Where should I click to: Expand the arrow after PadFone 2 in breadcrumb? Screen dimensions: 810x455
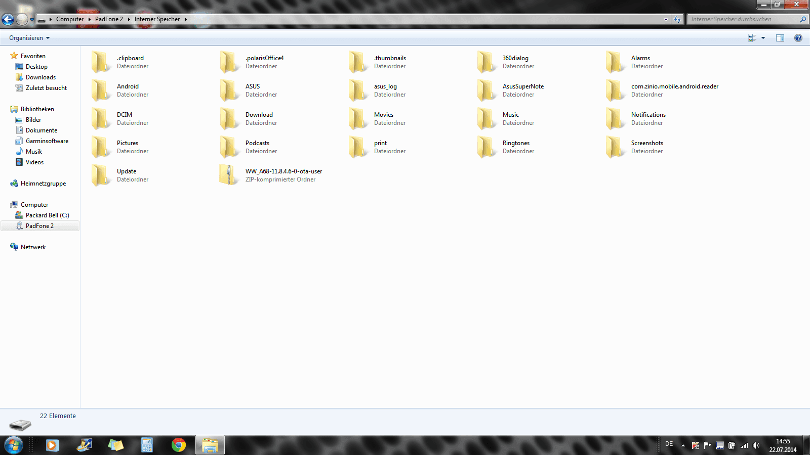tap(129, 19)
